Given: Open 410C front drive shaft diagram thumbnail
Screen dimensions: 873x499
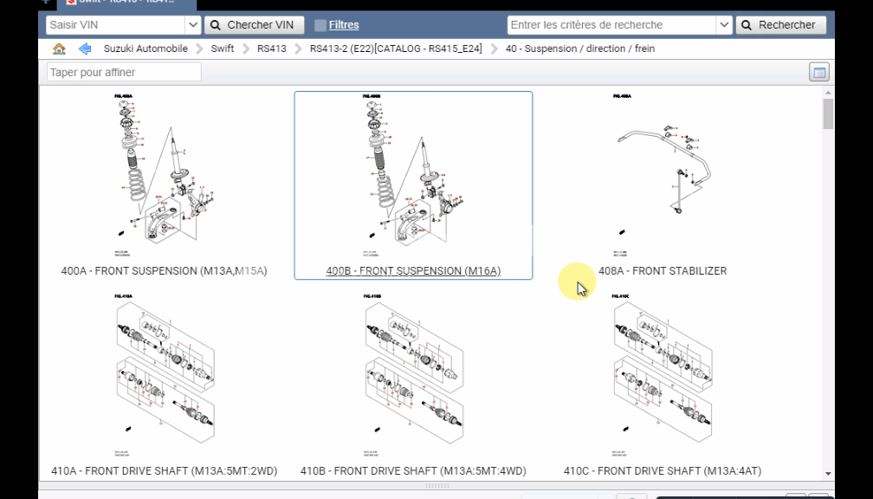Looking at the screenshot, I should (663, 376).
